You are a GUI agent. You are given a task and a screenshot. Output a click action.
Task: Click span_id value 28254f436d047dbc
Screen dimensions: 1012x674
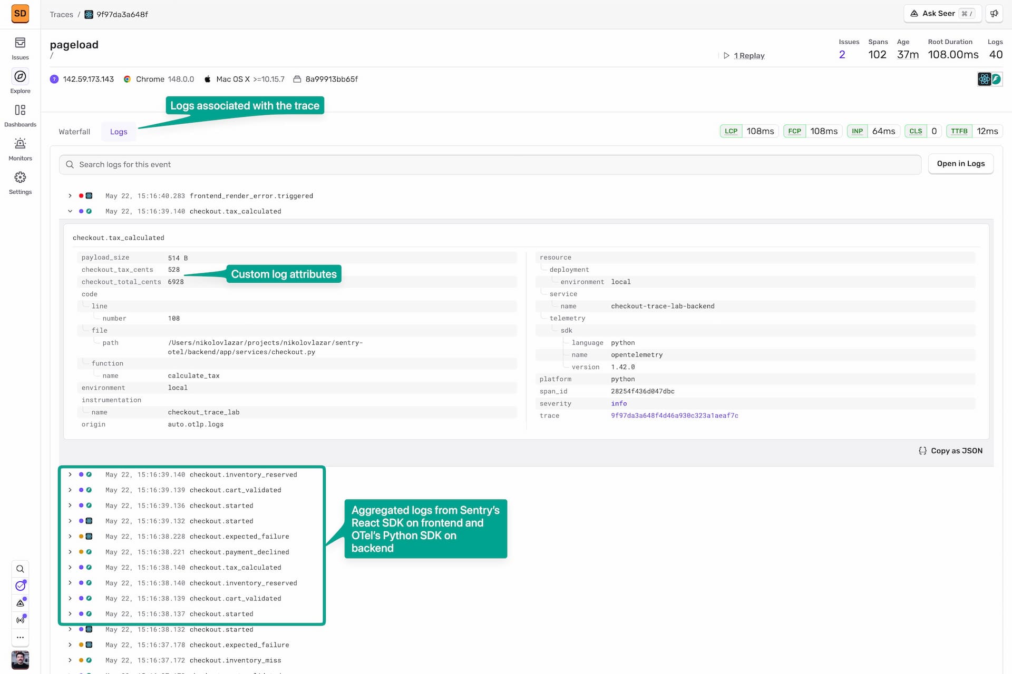643,391
